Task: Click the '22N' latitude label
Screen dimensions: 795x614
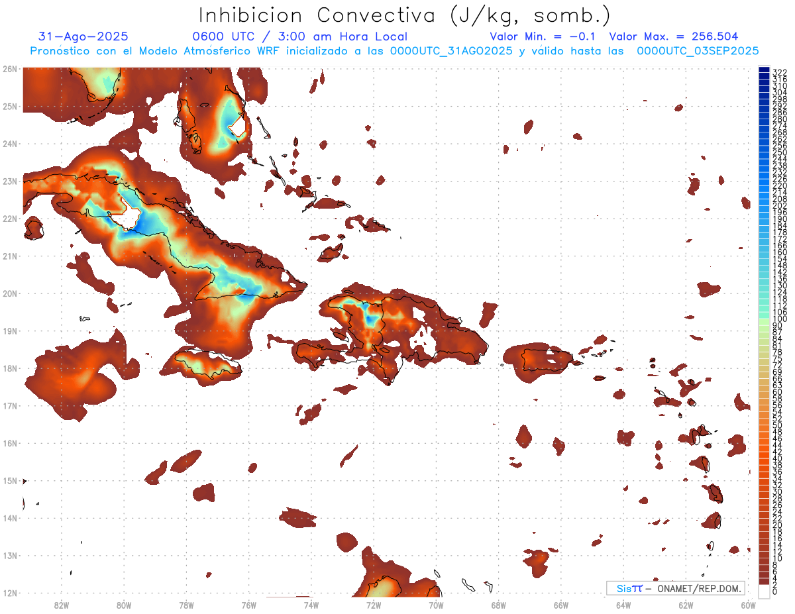Action: pyautogui.click(x=9, y=219)
